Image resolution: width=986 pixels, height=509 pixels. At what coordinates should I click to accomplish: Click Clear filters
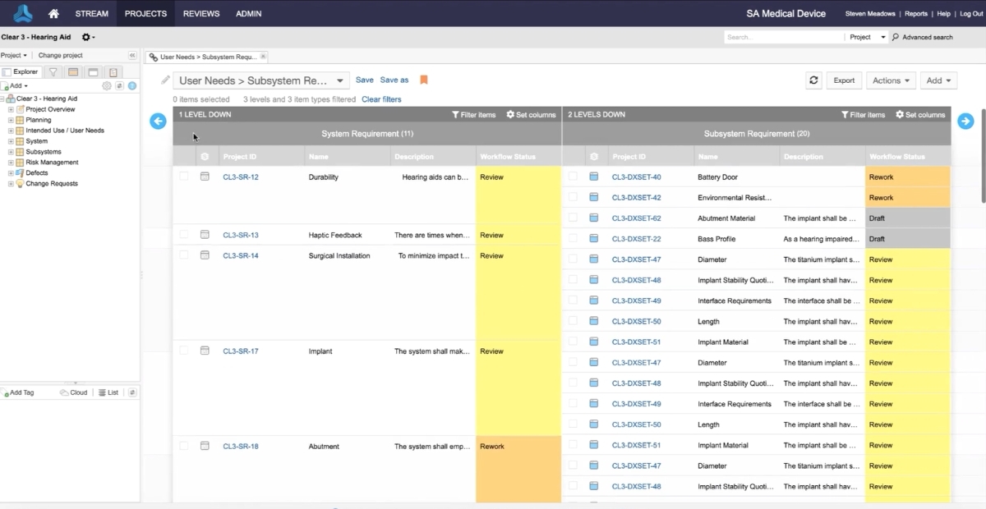click(381, 98)
